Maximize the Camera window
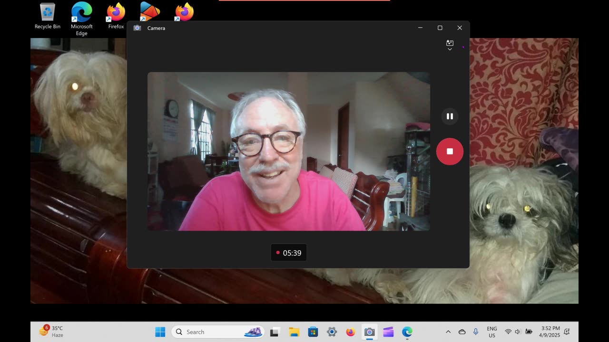 [440, 28]
